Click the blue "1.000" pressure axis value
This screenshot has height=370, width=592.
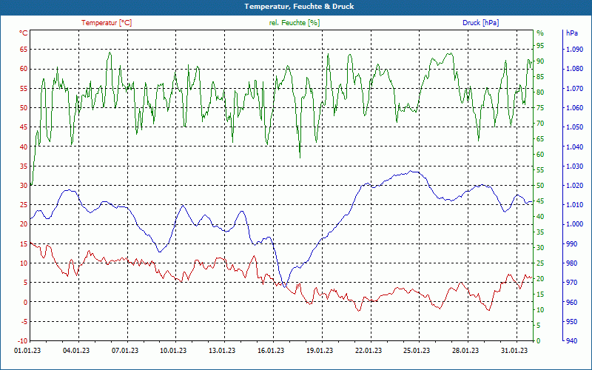[575, 224]
